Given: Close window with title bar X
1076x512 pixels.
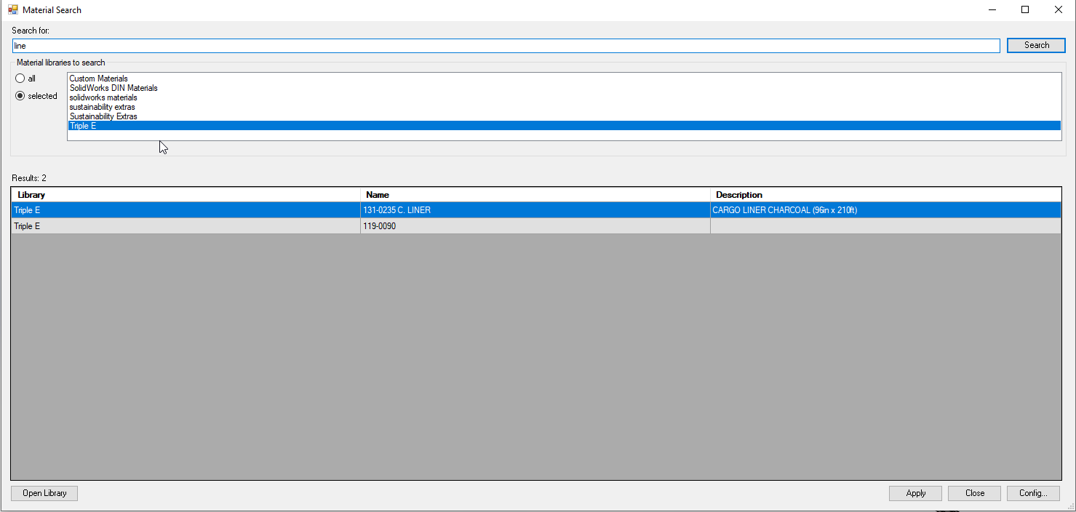Looking at the screenshot, I should 1059,9.
